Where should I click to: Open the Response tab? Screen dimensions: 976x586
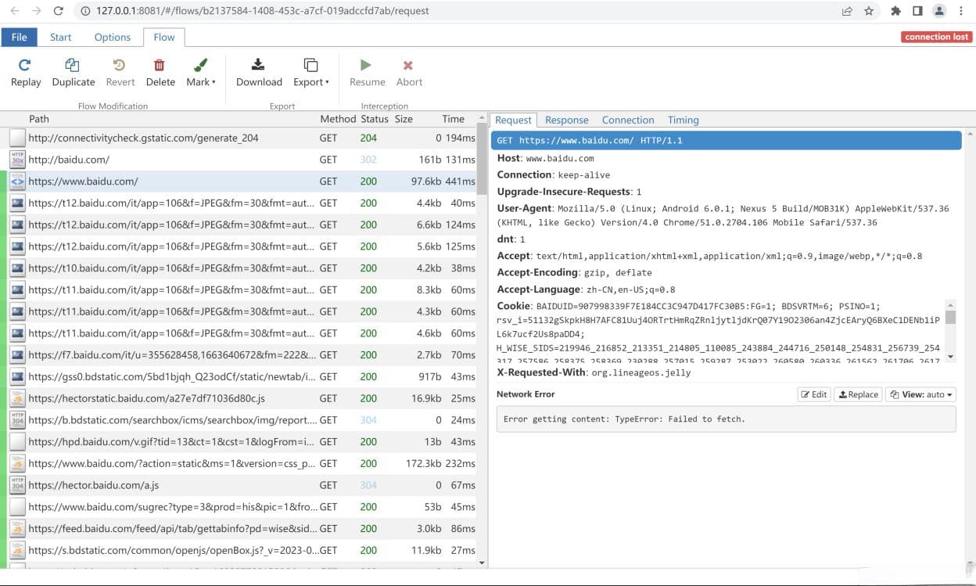(x=566, y=120)
